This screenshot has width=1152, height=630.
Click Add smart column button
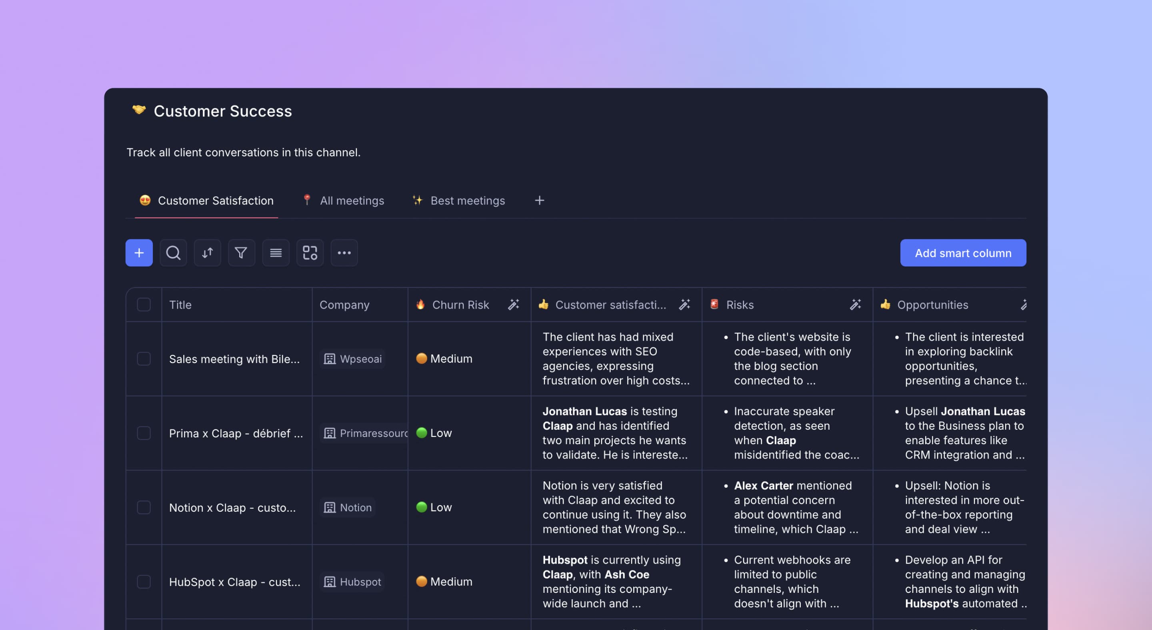(x=963, y=253)
